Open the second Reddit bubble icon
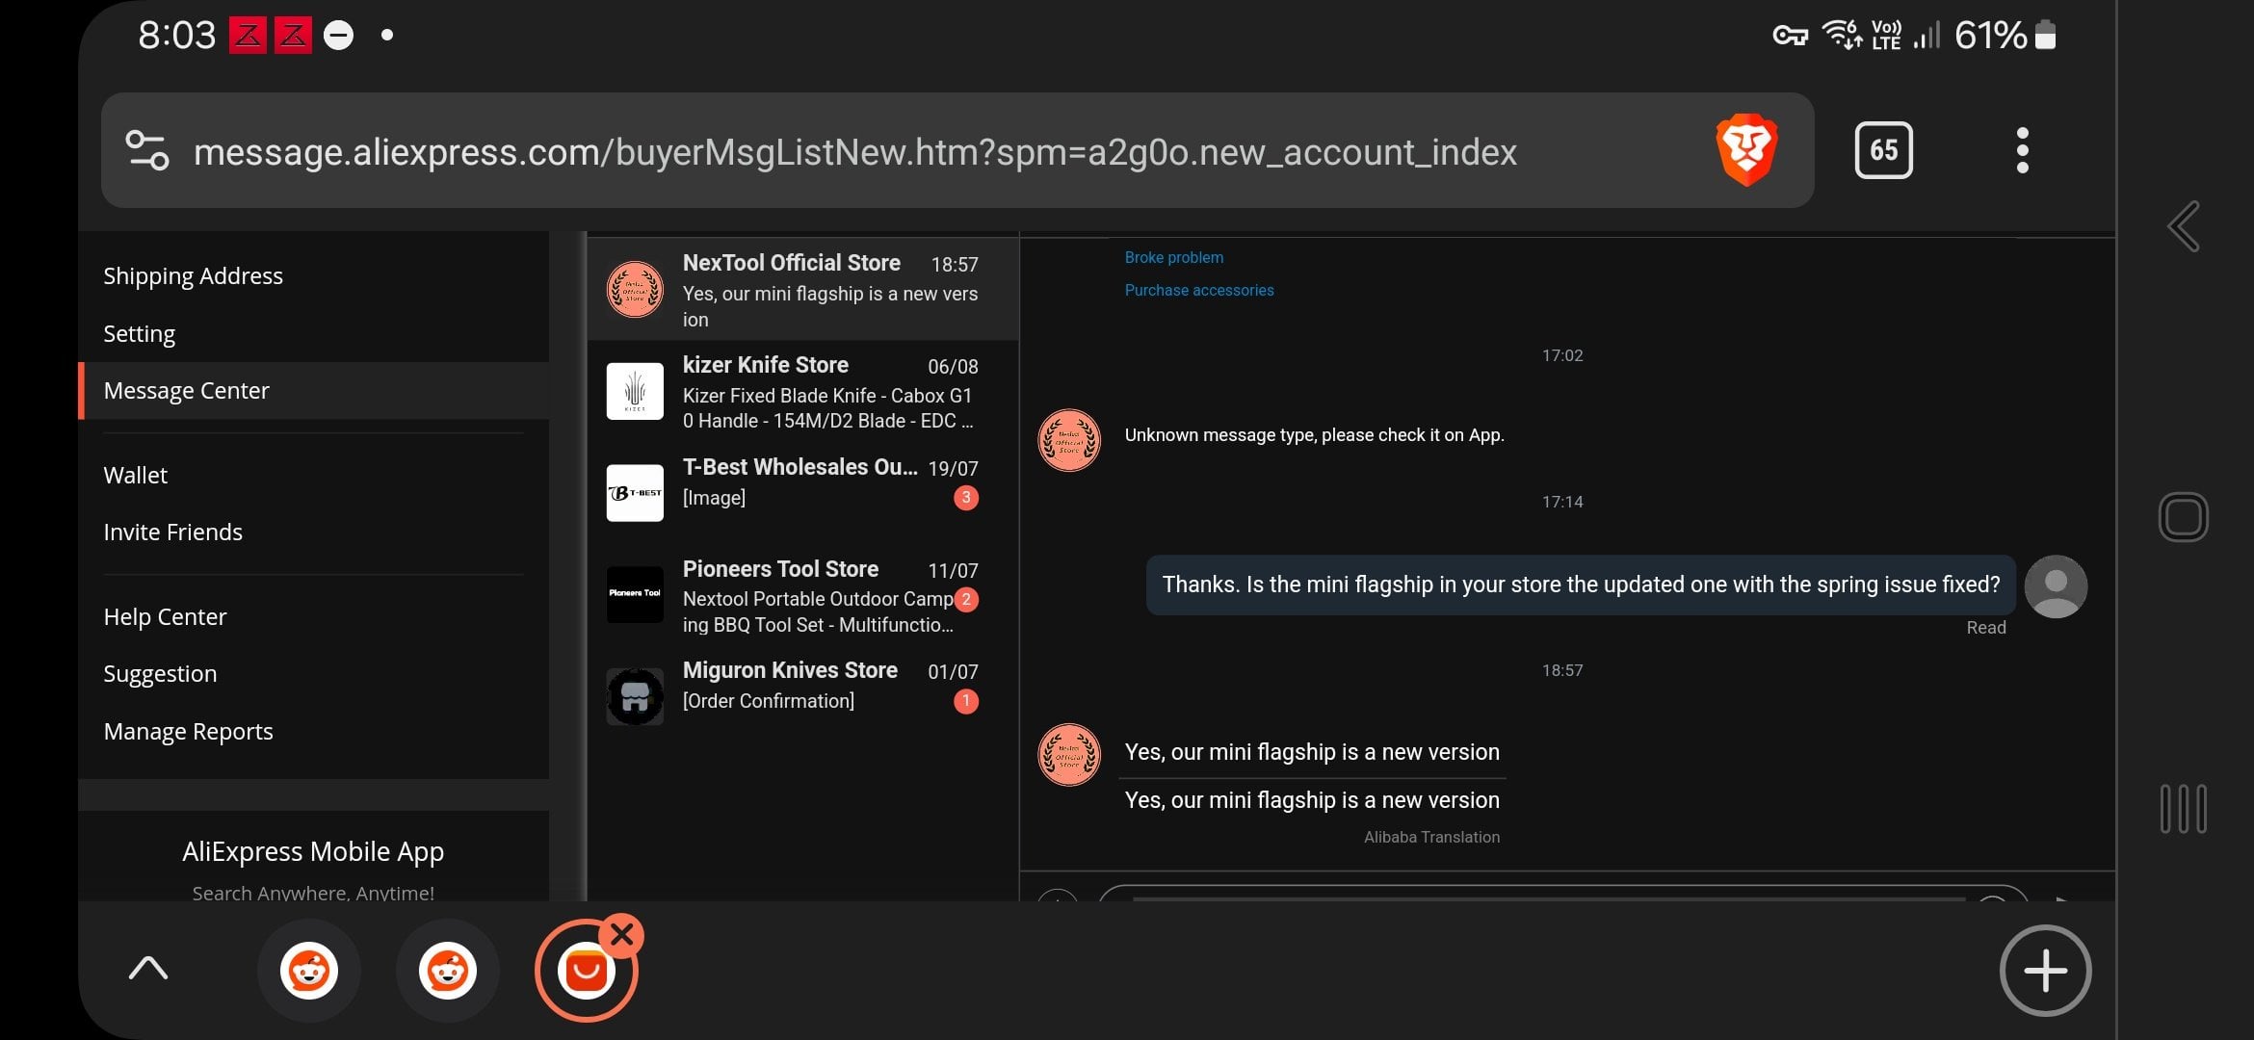This screenshot has height=1040, width=2254. pyautogui.click(x=447, y=971)
